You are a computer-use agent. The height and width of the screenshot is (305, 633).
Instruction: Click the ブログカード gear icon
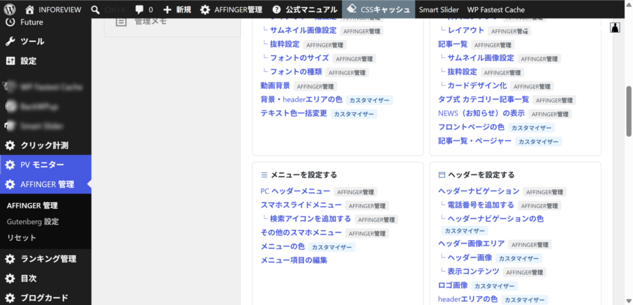coord(11,298)
